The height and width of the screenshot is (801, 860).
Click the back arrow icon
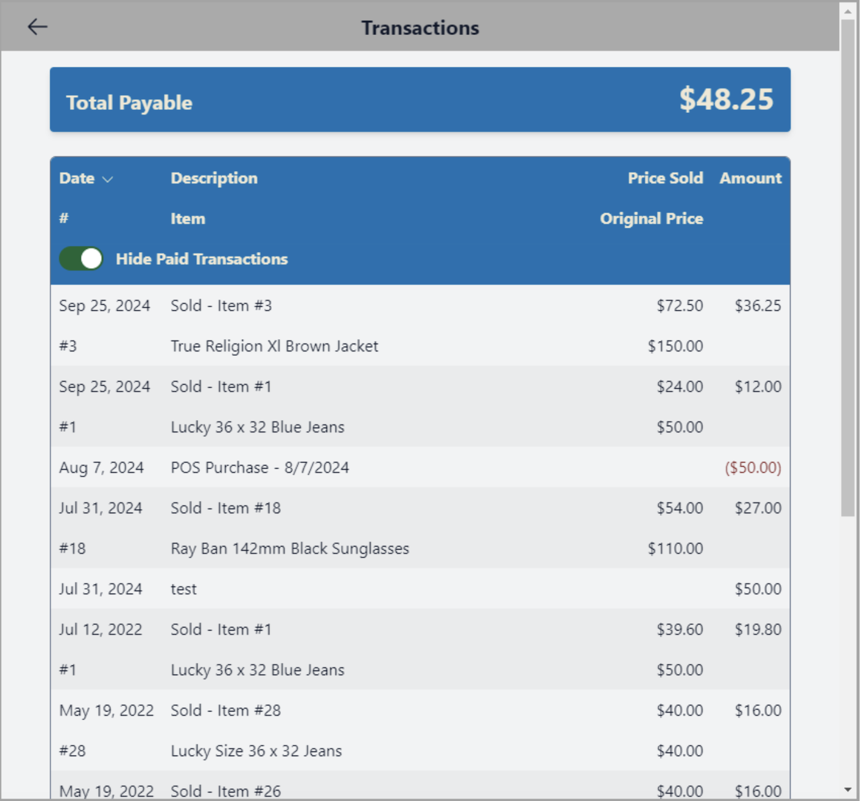coord(37,26)
